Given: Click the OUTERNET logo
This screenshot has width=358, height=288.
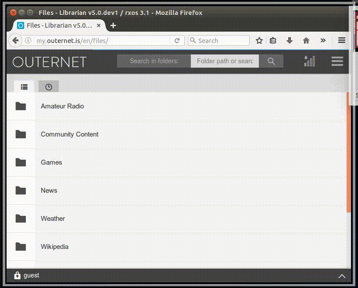Looking at the screenshot, I should pos(49,62).
